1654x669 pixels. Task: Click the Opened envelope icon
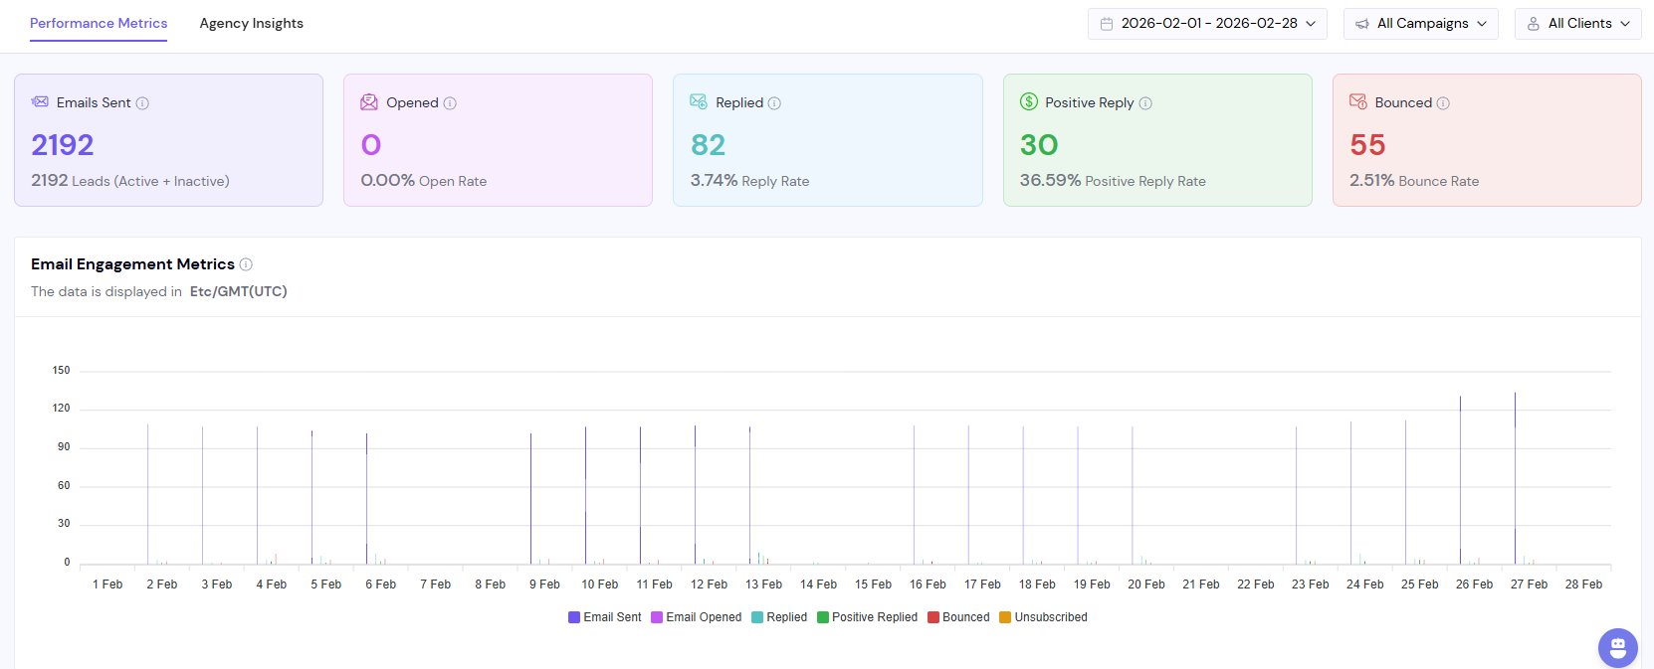point(369,101)
